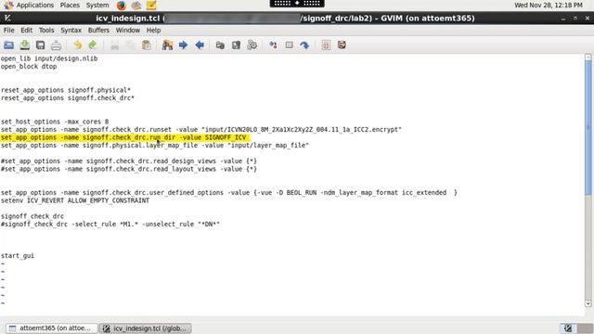
Task: Redo the last undone edit
Action: tap(93, 45)
